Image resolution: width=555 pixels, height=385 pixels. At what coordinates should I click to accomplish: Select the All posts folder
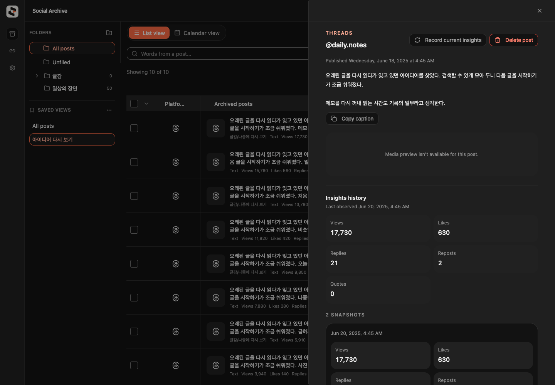coord(72,48)
